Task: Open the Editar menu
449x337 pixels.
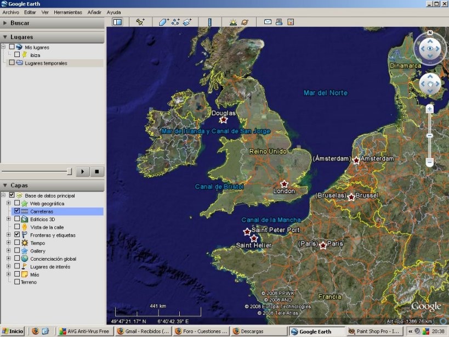Action: point(30,12)
